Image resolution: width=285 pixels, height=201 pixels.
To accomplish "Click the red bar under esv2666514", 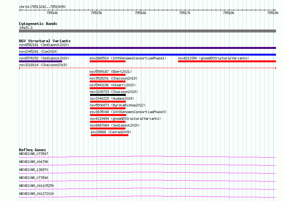I will [108, 61].
